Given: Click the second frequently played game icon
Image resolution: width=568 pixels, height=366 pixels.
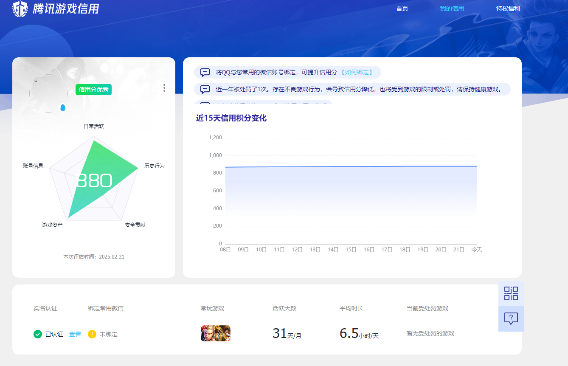Looking at the screenshot, I should pos(223,333).
